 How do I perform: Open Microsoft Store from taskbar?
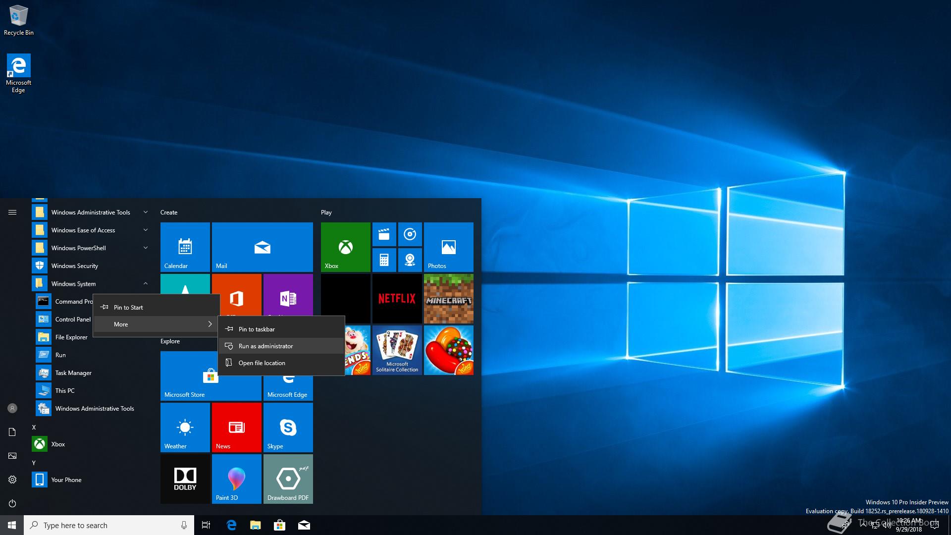coord(279,525)
